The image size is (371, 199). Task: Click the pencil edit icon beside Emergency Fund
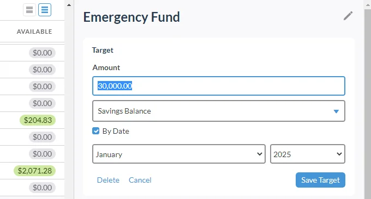point(348,16)
